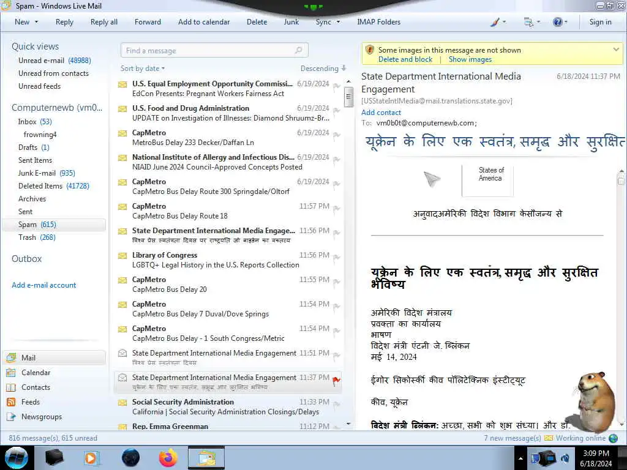Open Contacts section icon in sidebar
This screenshot has height=470, width=627.
11,387
